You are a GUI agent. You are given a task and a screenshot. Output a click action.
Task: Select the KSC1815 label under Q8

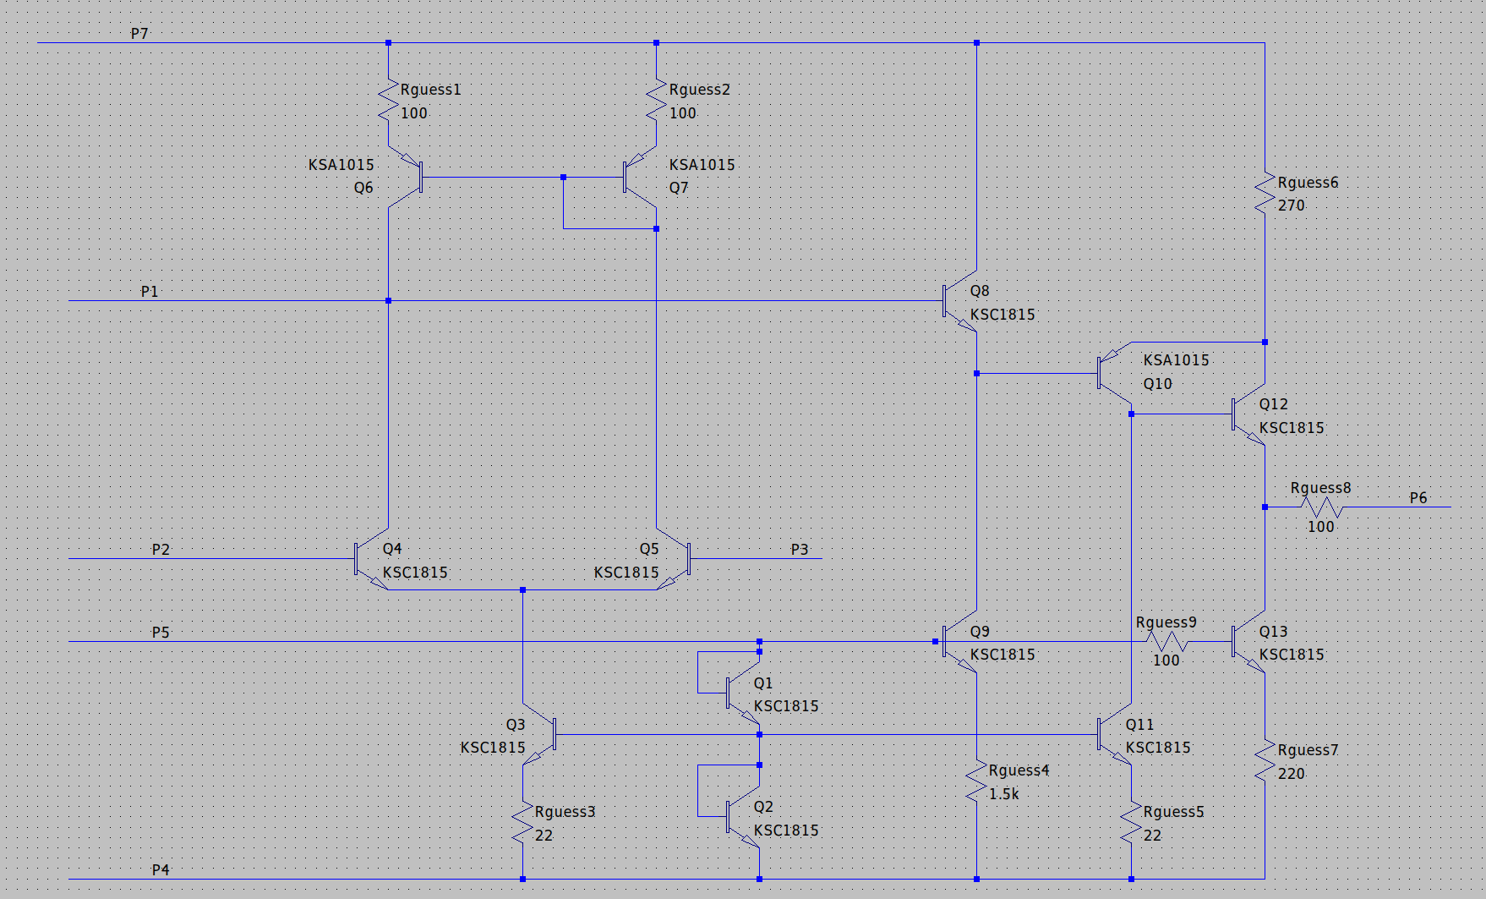coord(1002,315)
